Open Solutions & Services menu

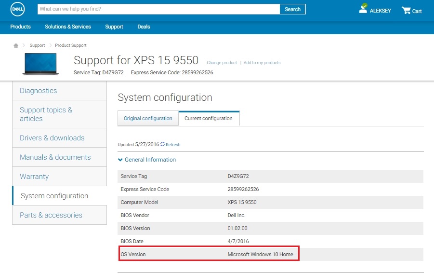point(68,27)
